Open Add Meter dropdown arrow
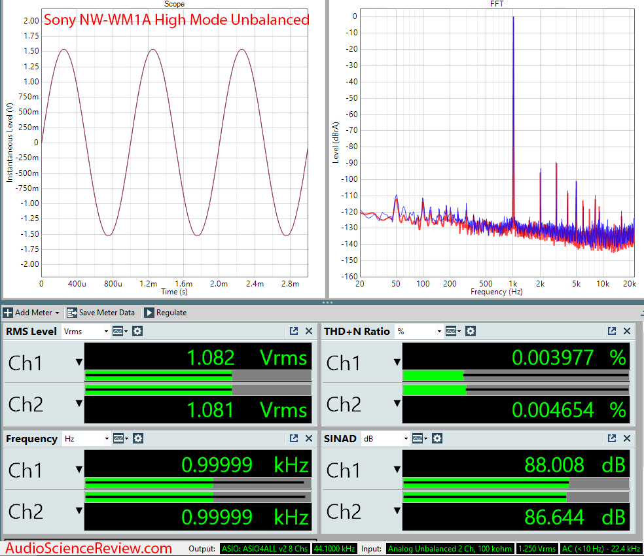The image size is (644, 556). pyautogui.click(x=57, y=313)
